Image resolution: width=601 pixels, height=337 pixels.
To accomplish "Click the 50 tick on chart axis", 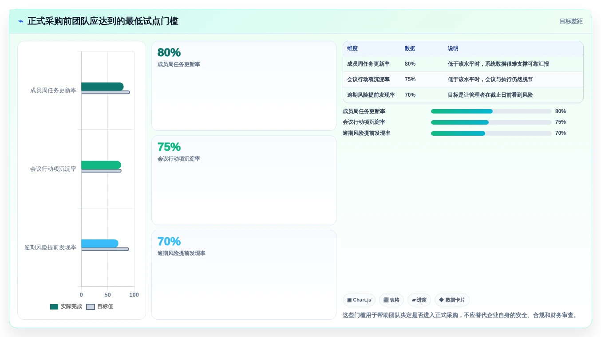I will tap(107, 295).
